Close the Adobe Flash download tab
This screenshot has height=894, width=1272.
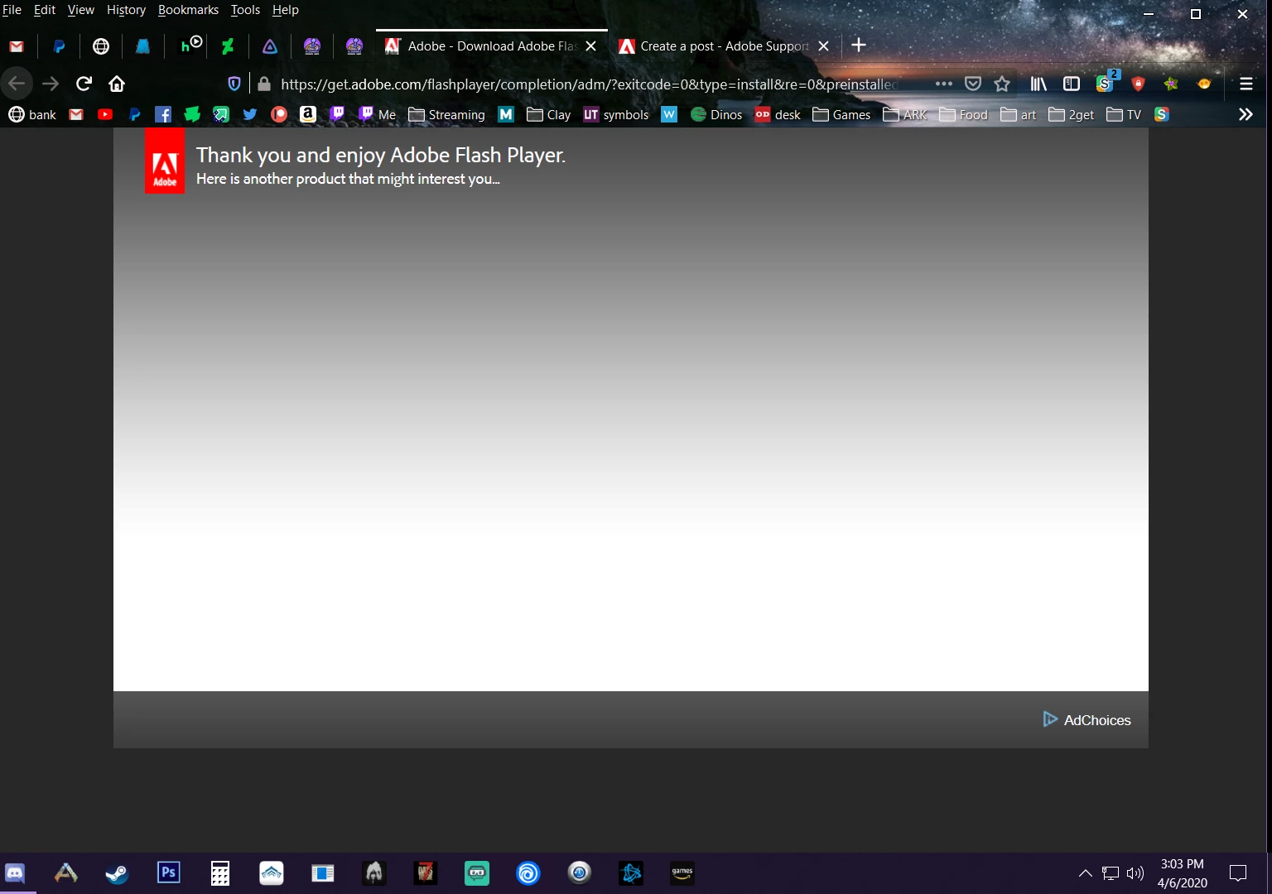point(590,46)
